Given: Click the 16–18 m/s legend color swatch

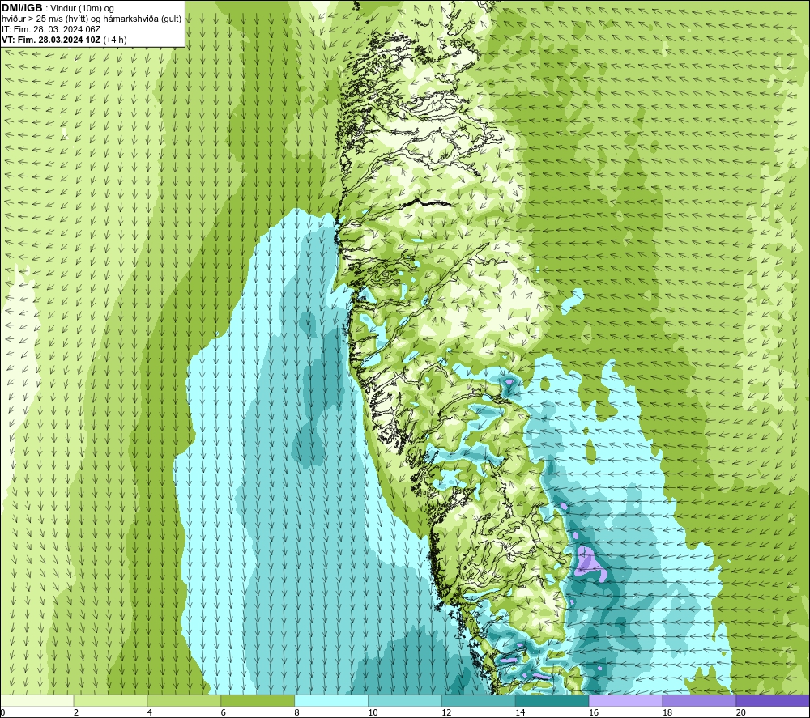Looking at the screenshot, I should [625, 700].
